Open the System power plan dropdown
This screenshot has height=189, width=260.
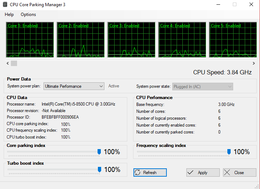tap(74, 86)
